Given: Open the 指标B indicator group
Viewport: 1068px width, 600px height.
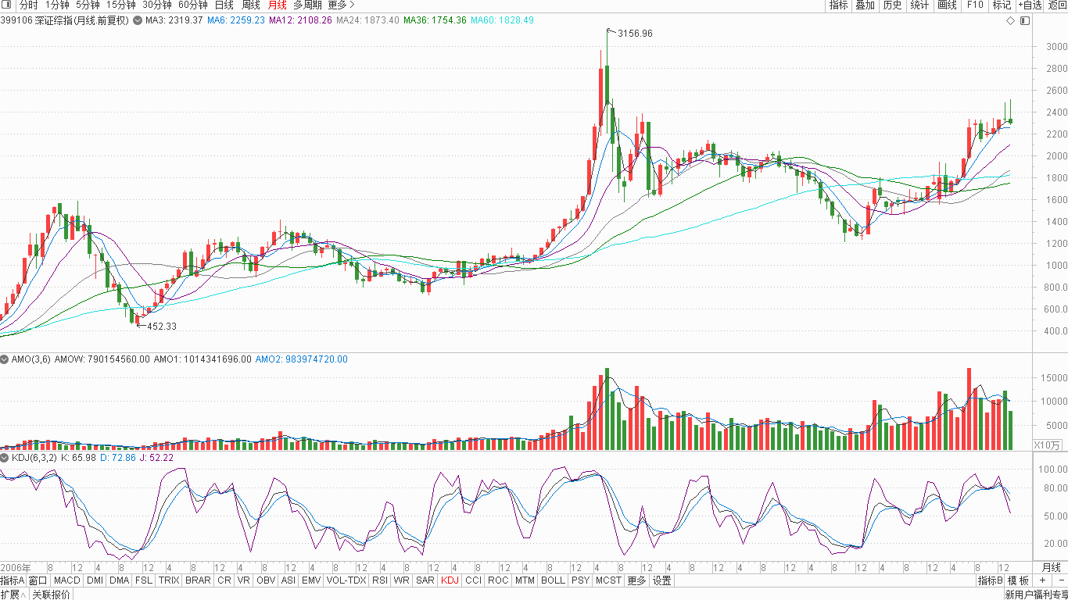Looking at the screenshot, I should pos(990,580).
